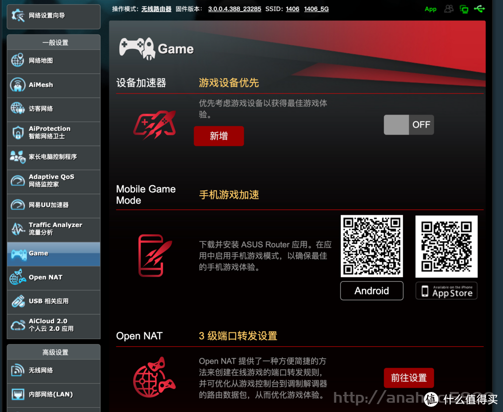Click the AiProtection shield lock icon
This screenshot has height=412, width=503.
(x=18, y=132)
